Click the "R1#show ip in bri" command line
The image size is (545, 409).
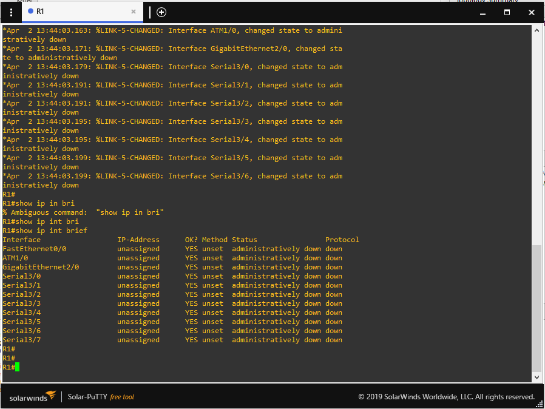[39, 203]
